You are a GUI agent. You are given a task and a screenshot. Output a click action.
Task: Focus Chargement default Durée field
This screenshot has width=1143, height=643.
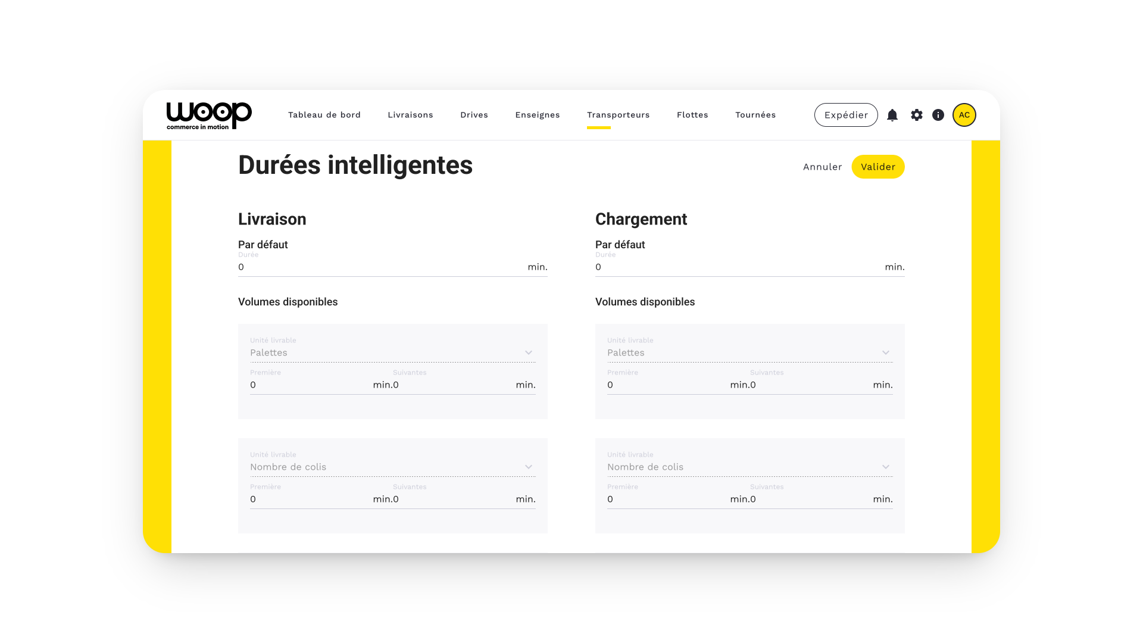738,267
